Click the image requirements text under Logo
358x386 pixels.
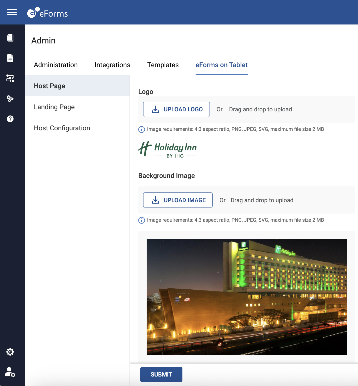pyautogui.click(x=236, y=129)
